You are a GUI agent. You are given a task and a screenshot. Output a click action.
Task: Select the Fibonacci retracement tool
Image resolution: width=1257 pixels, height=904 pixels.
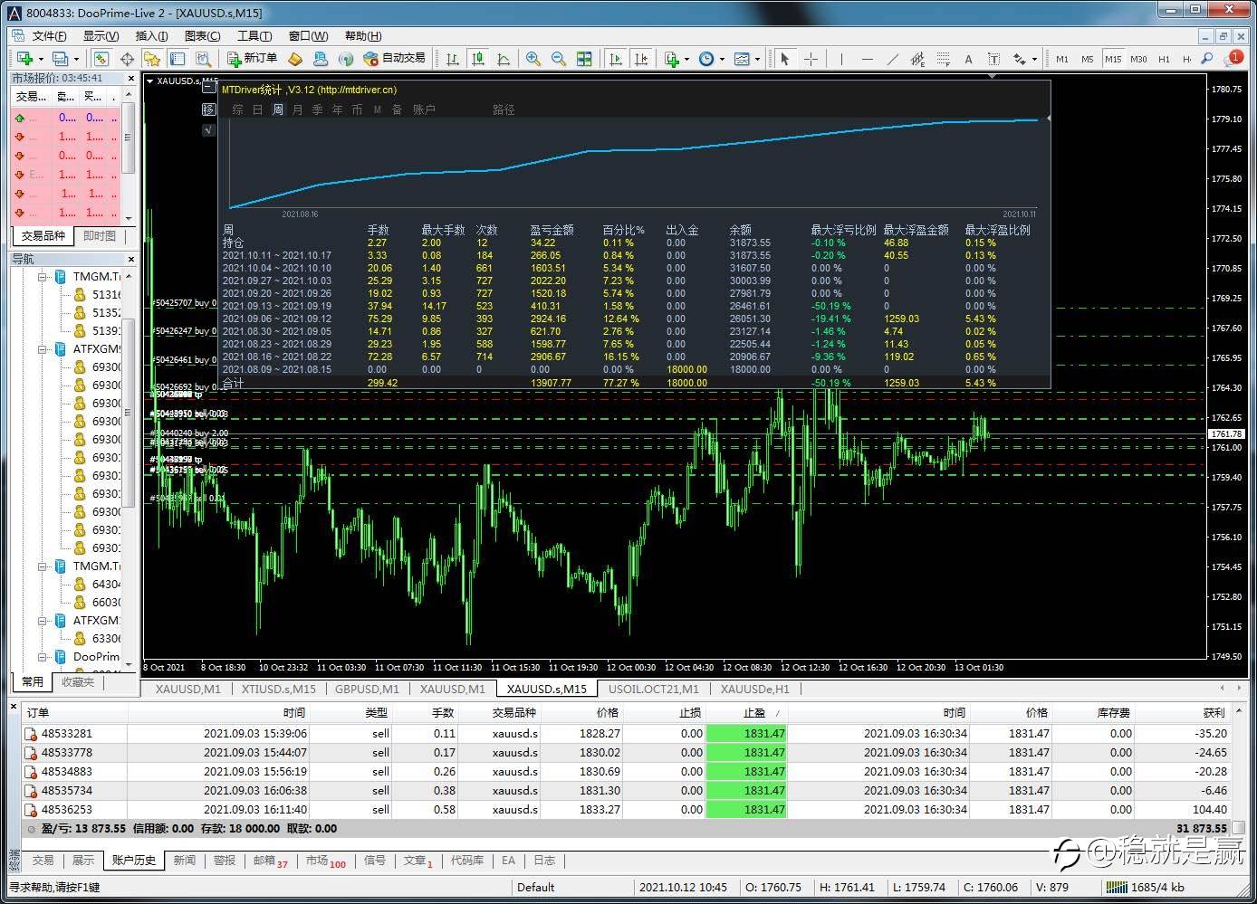(x=943, y=58)
